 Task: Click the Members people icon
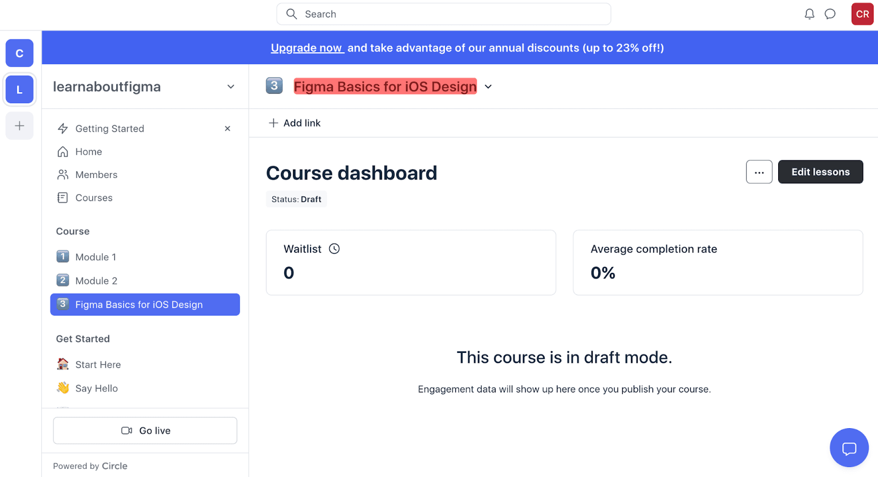click(x=63, y=175)
